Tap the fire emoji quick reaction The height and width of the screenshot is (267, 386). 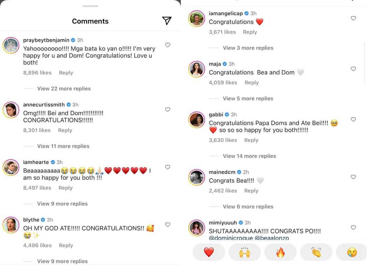pos(280,252)
